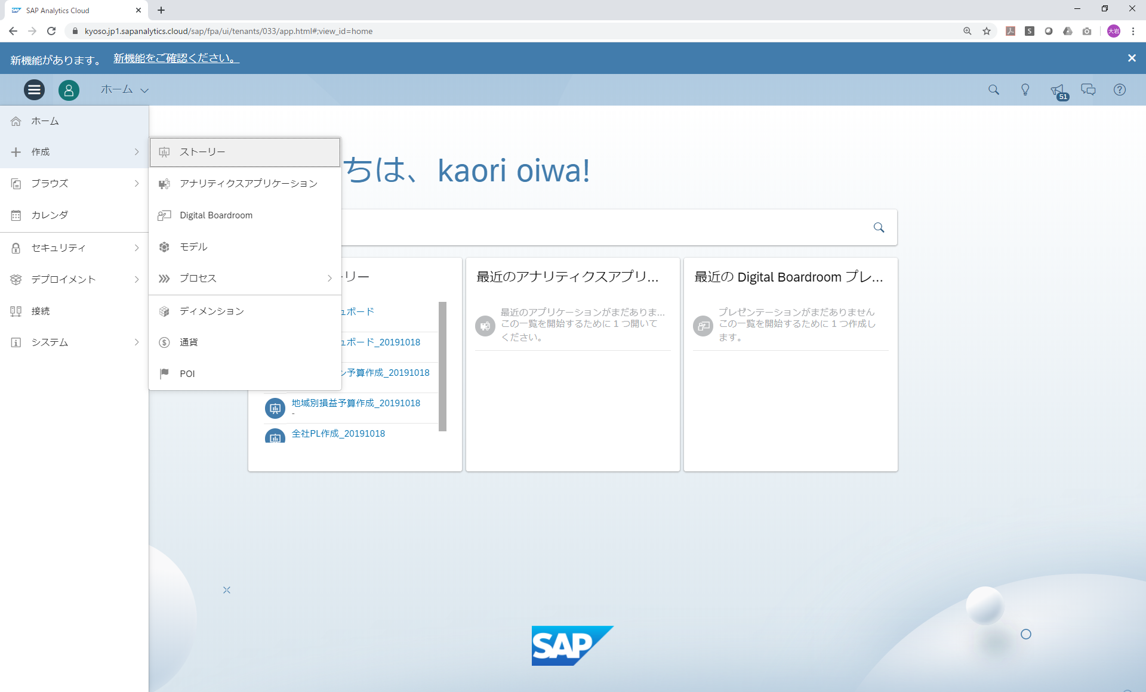Screen dimensions: 1146x692
Task: Open the help question mark icon
Action: tap(1120, 89)
